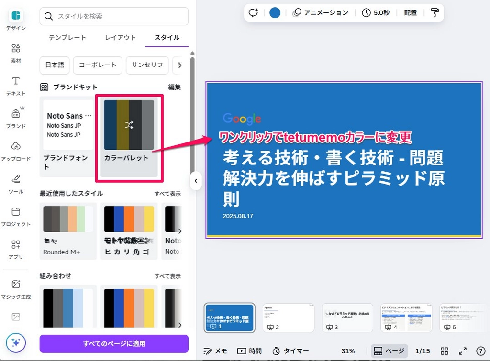Image resolution: width=490 pixels, height=361 pixels.
Task: Filter styles by 日本語 chip
Action: click(55, 65)
